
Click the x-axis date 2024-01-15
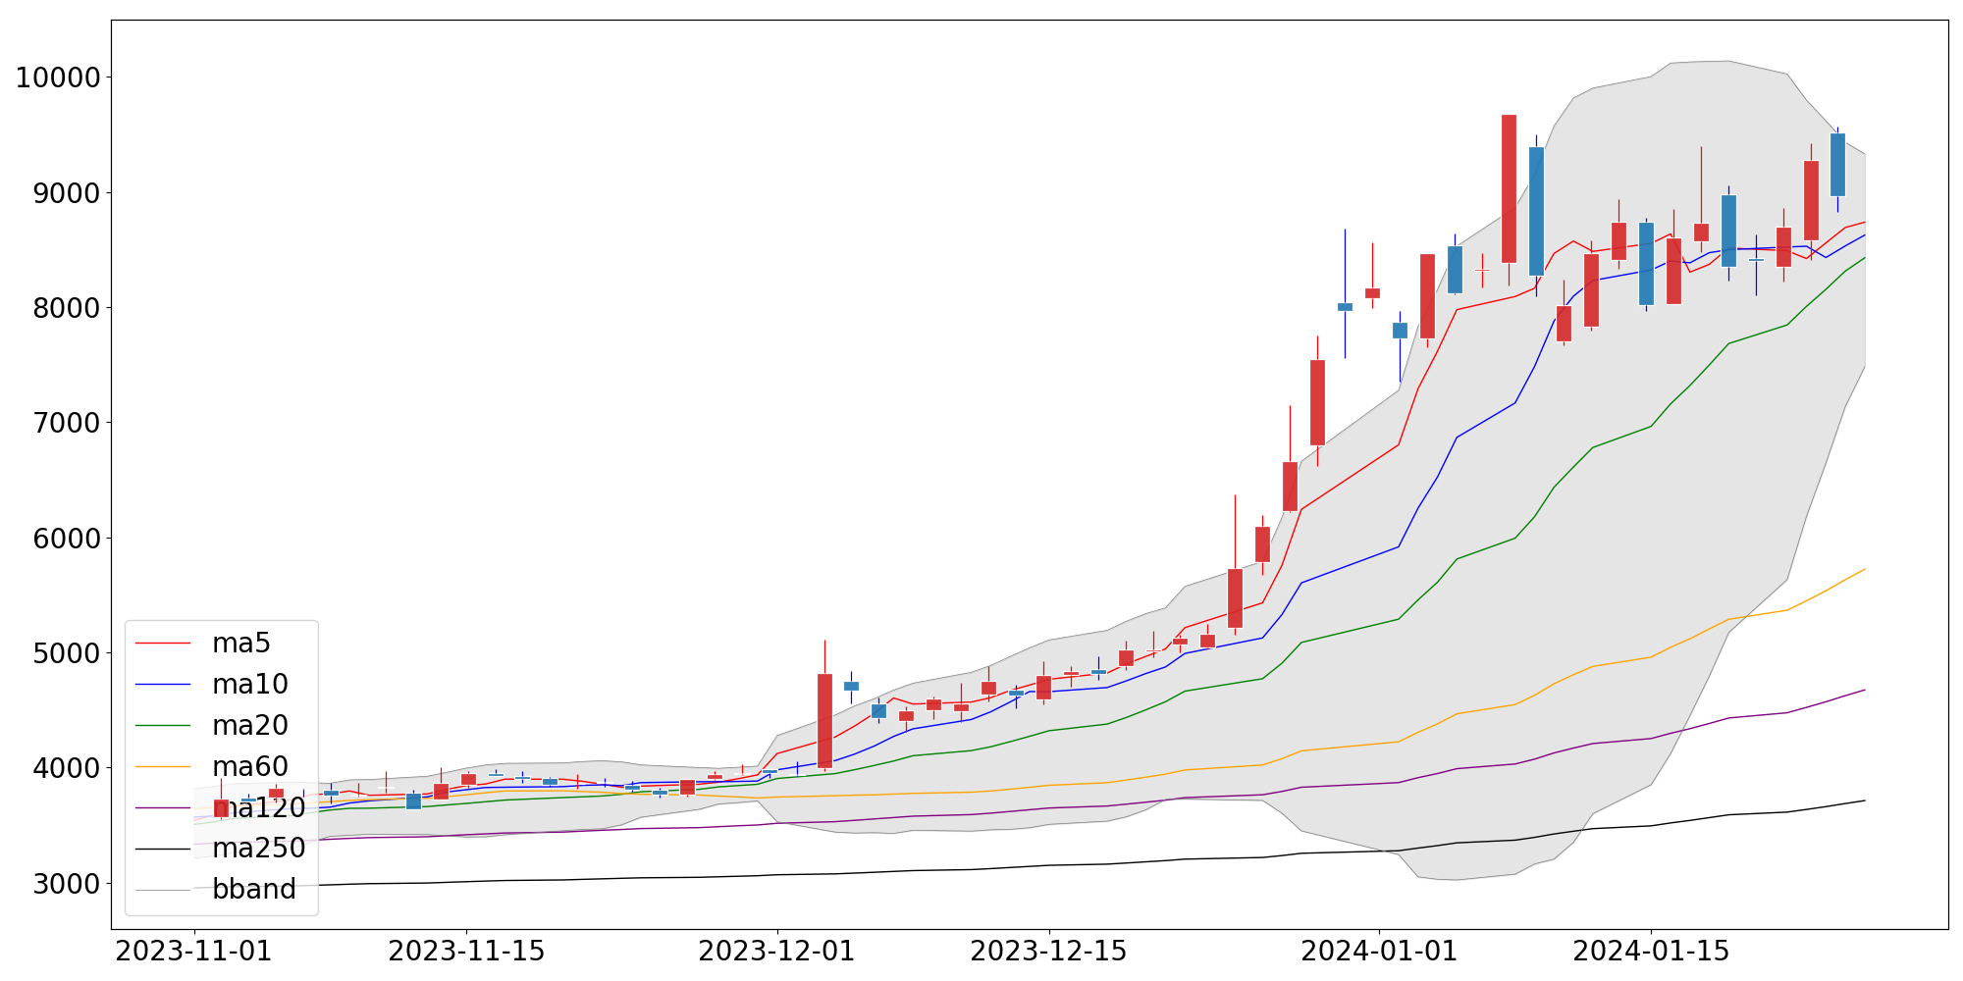1651,953
